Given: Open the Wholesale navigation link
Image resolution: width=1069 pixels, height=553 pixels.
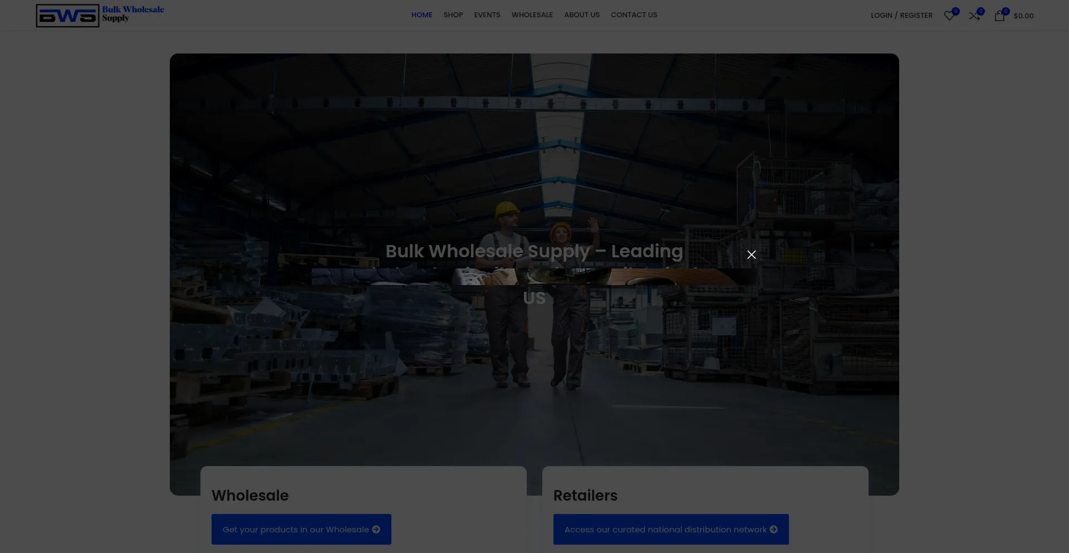Looking at the screenshot, I should click(532, 15).
